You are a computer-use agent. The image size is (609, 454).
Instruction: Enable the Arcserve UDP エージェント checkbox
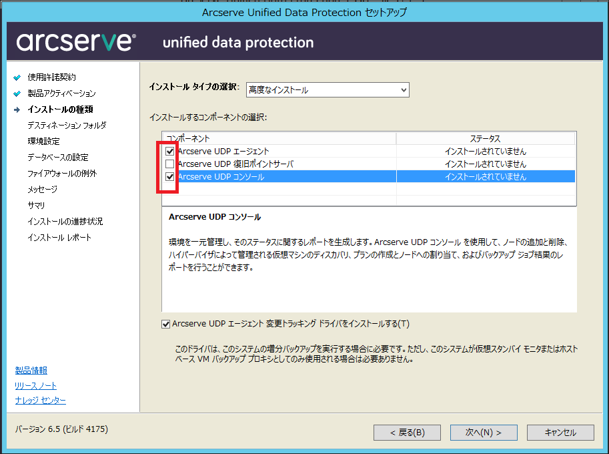click(169, 151)
